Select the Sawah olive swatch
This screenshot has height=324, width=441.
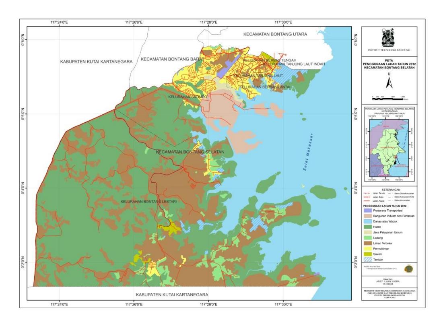[x=367, y=254]
